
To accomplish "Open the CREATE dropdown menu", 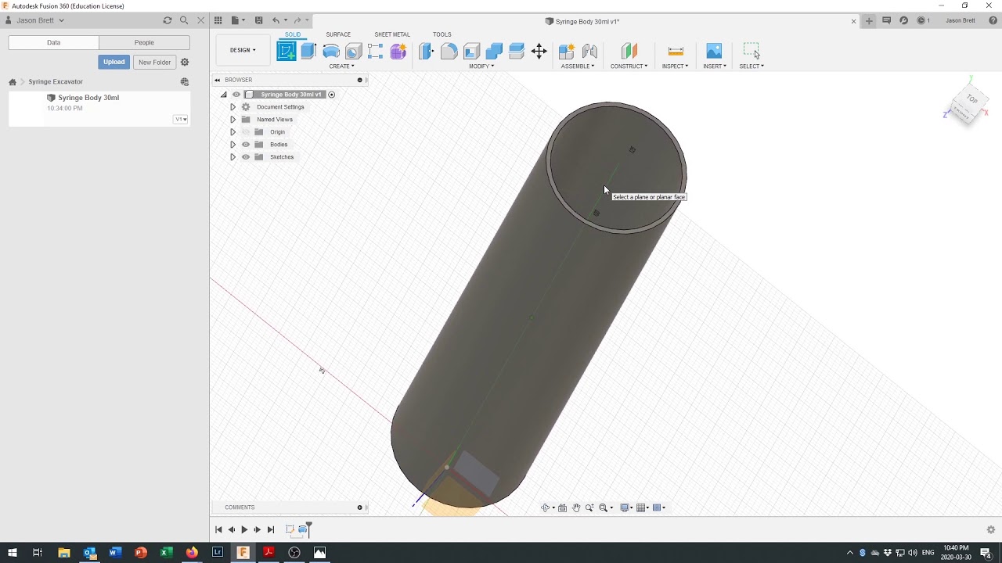I will [x=341, y=66].
